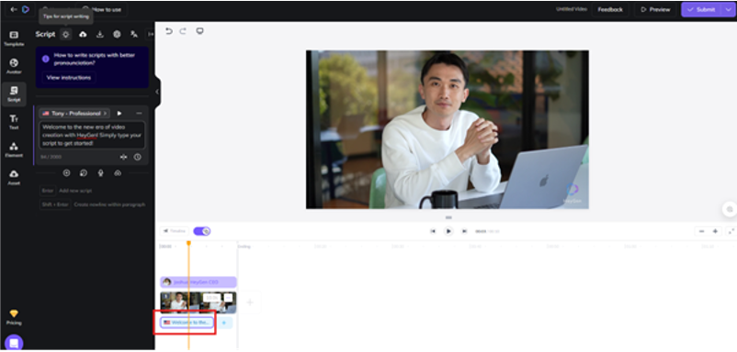Click the Feedback button
The width and height of the screenshot is (737, 352).
(x=610, y=9)
